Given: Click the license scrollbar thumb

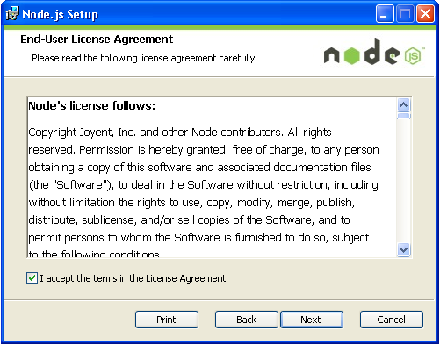Looking at the screenshot, I should (404, 116).
